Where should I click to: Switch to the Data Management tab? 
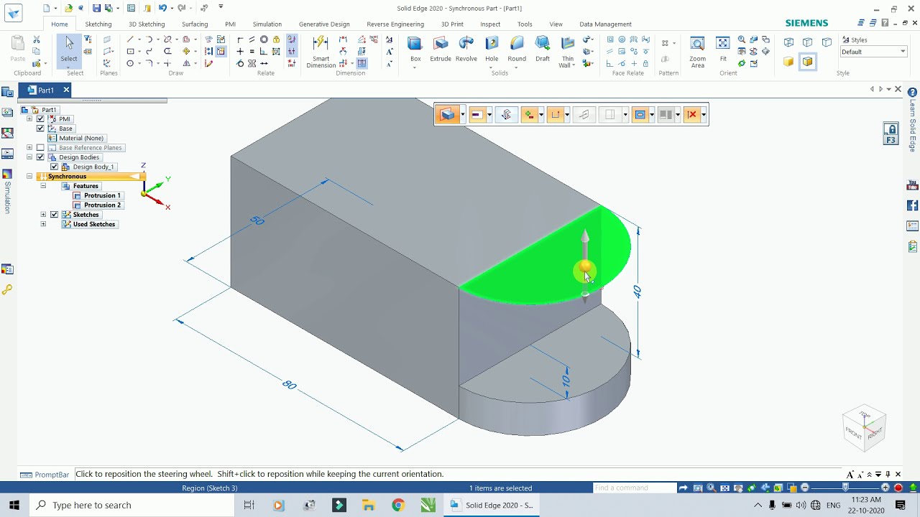pyautogui.click(x=606, y=24)
